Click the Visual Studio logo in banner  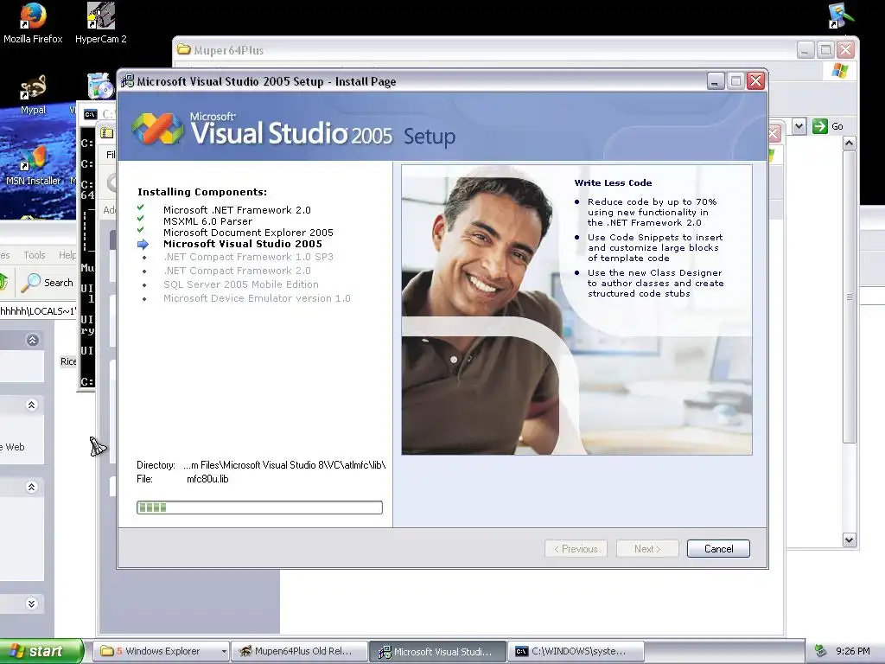(x=158, y=129)
